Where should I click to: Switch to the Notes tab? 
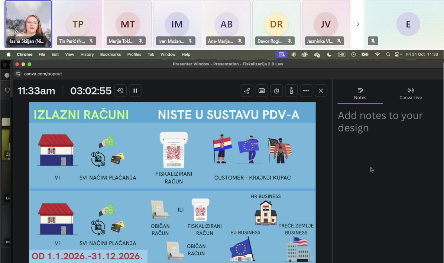coord(360,94)
